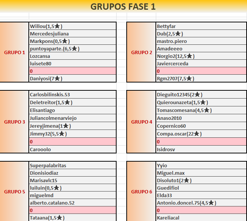Click the star beside Compa.oscar(22
The width and height of the screenshot is (247, 221).
[x=197, y=134]
